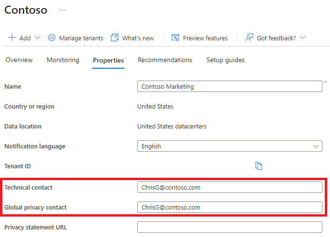
Task: Click the Manage tenants gear icon
Action: (52, 38)
